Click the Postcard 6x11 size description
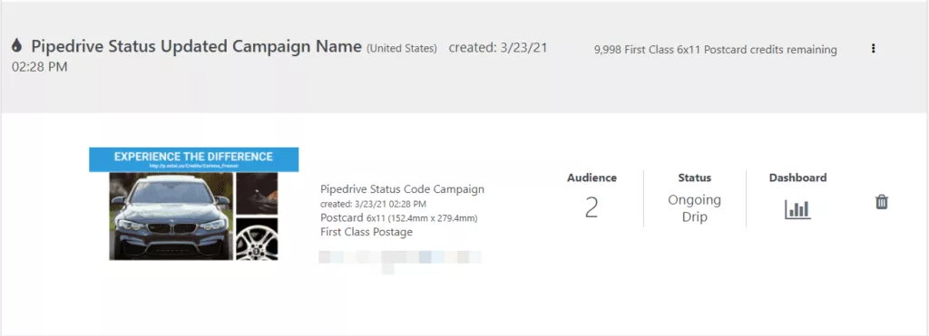Viewport: 929px width, 336px height. 399,217
